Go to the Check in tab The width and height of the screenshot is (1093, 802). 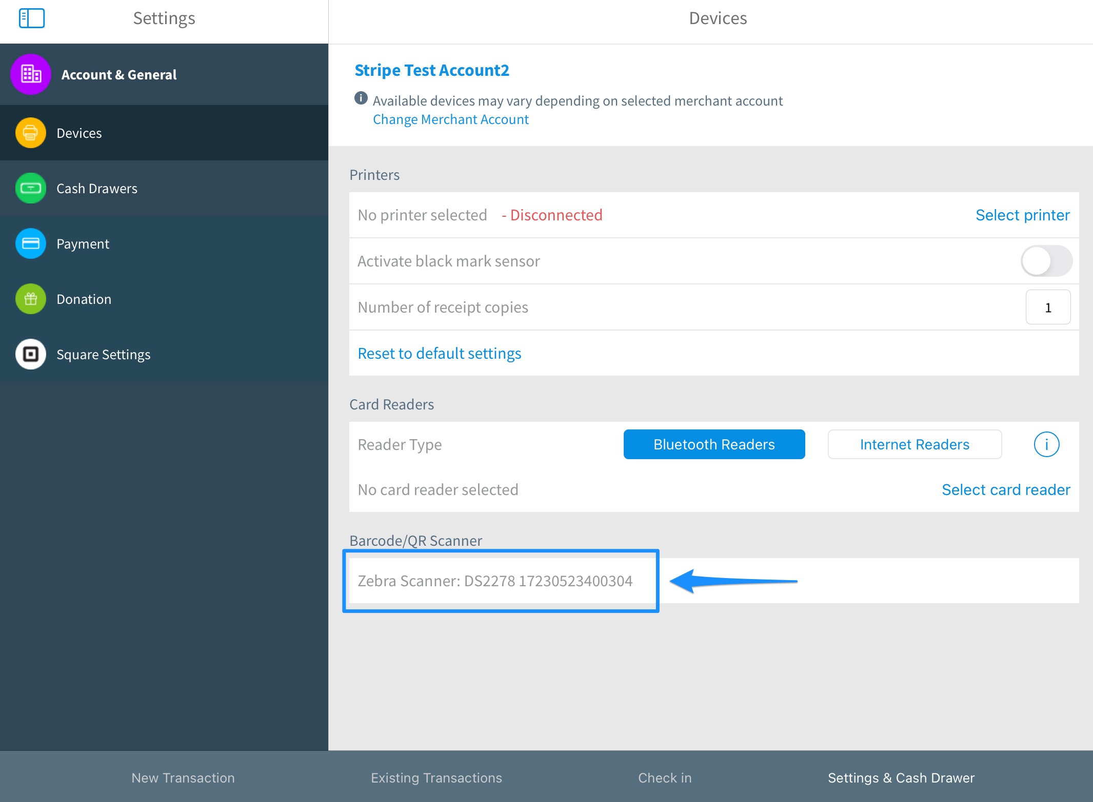tap(665, 778)
